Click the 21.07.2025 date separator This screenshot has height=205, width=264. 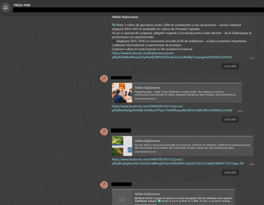click(230, 66)
